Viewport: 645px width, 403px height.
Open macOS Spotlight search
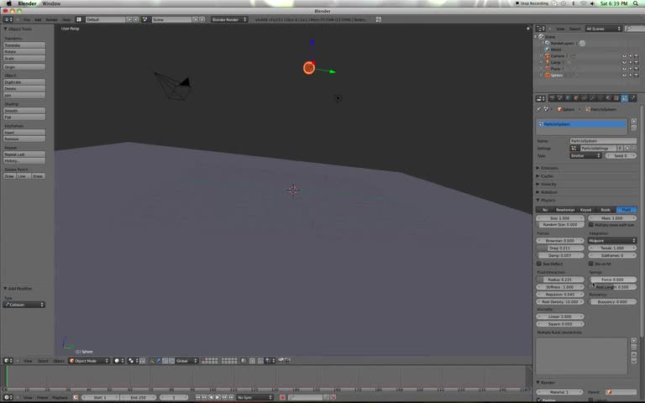coord(636,3)
